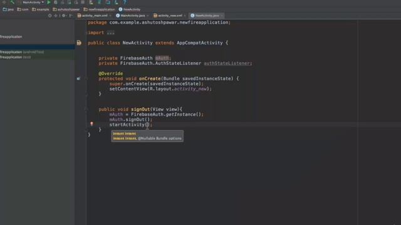Click the onCreate method name
The width and height of the screenshot is (401, 225).
150,79
